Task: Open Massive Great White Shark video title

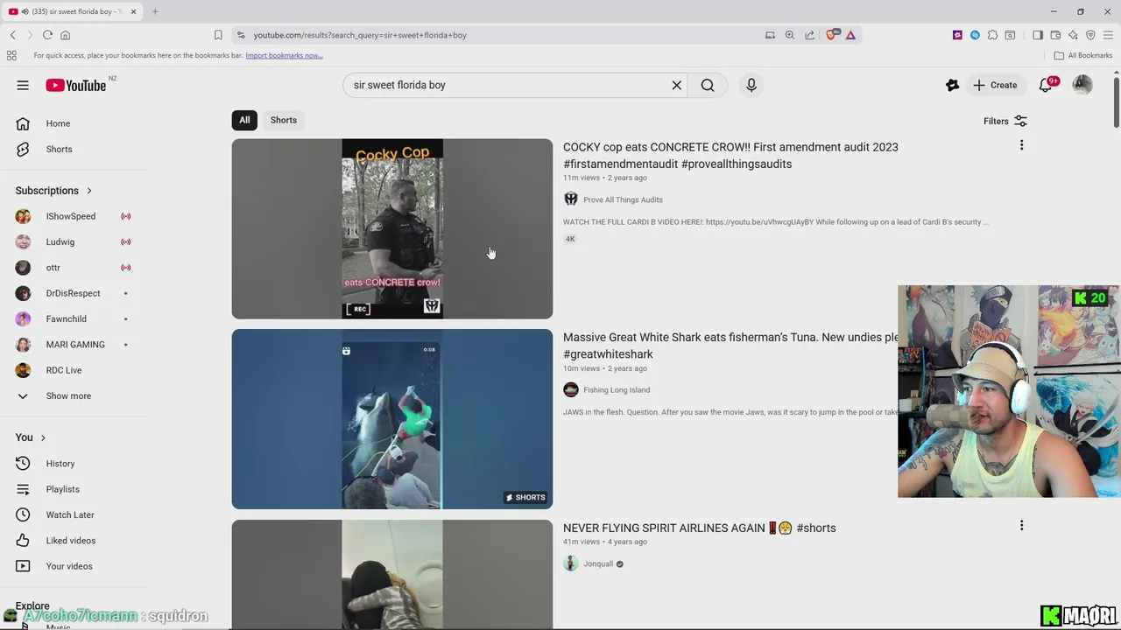Action: coord(730,346)
